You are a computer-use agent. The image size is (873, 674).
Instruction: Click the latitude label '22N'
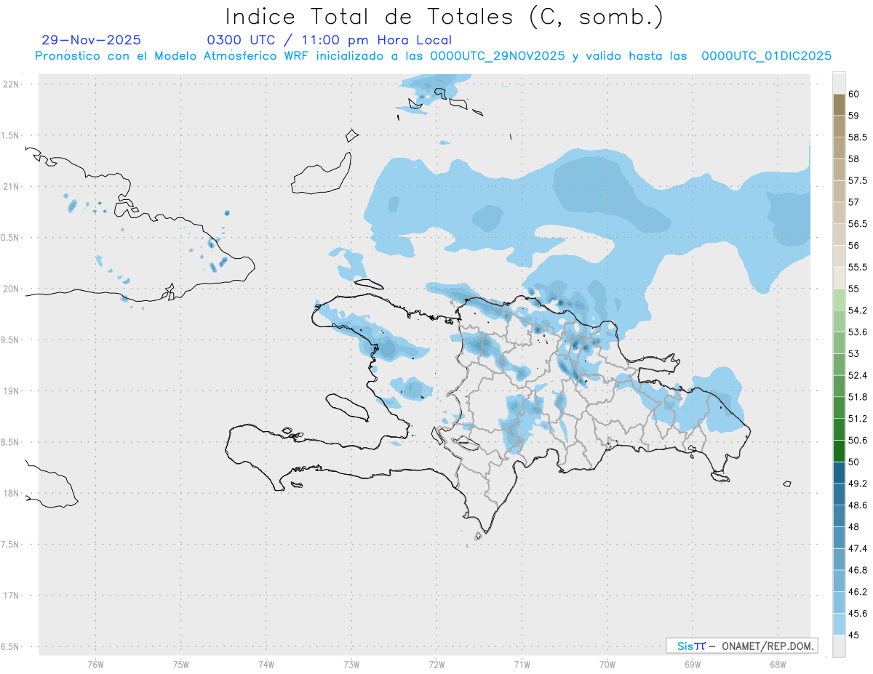coord(12,84)
